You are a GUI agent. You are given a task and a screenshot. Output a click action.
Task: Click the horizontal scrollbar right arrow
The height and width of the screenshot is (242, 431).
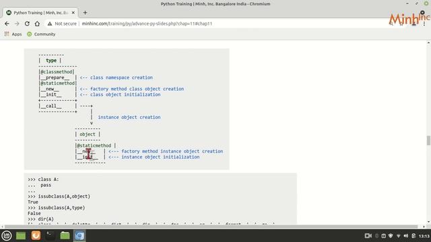[x=424, y=227]
